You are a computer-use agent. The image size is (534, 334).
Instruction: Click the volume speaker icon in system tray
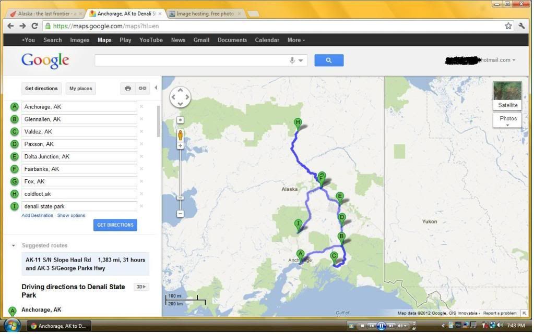(x=500, y=325)
